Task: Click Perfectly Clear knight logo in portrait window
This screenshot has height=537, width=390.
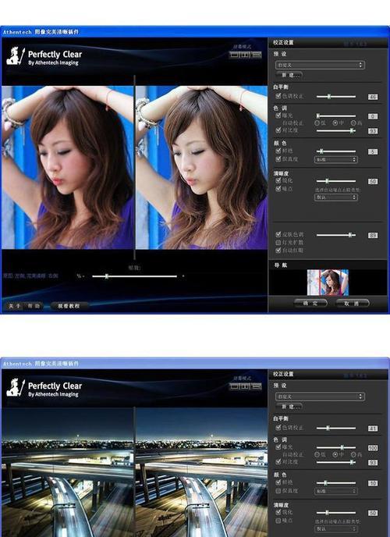Action: 16,56
